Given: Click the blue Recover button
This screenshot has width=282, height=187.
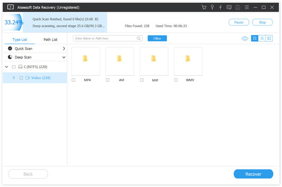Looking at the screenshot, I should 253,174.
